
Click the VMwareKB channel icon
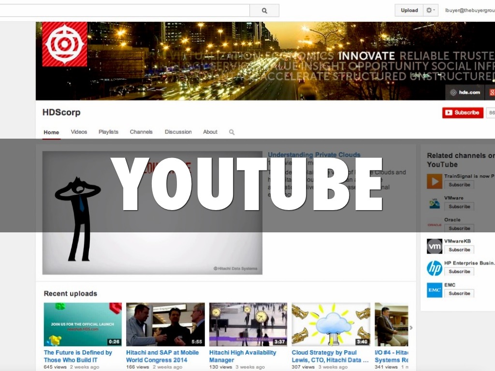coord(434,246)
